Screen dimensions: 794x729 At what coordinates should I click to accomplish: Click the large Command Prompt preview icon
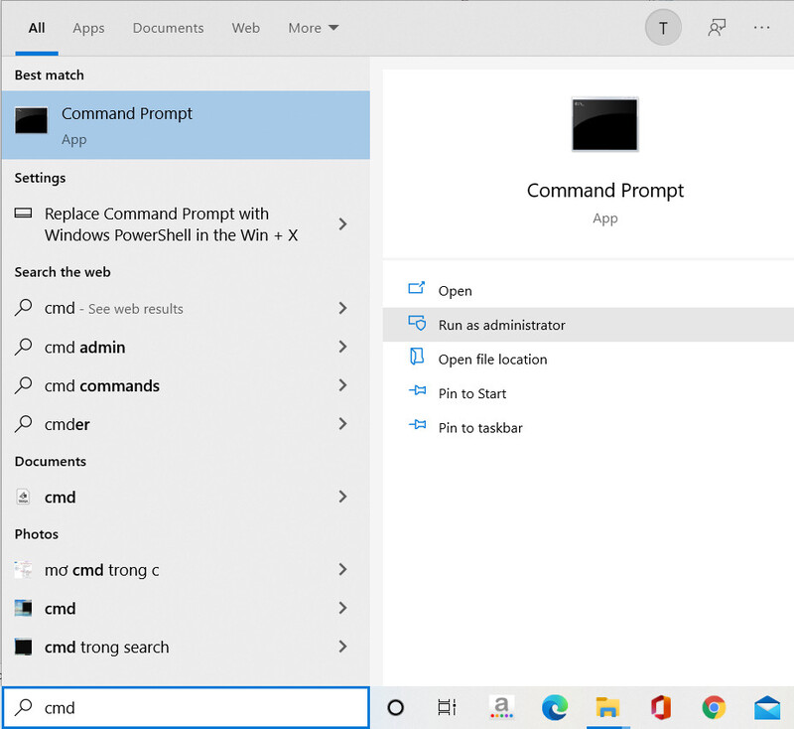click(605, 124)
